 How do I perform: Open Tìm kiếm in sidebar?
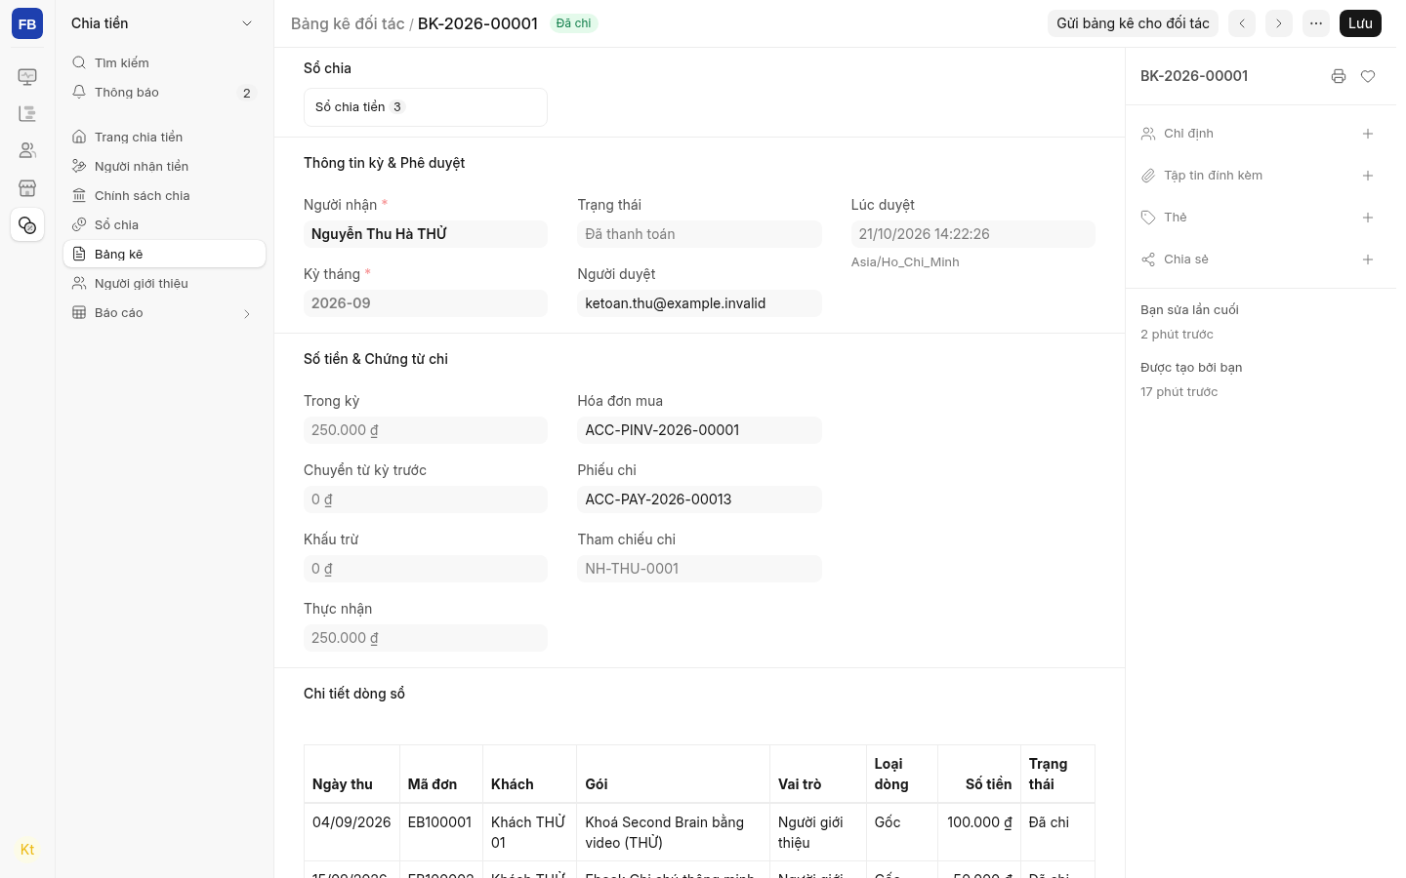164,62
